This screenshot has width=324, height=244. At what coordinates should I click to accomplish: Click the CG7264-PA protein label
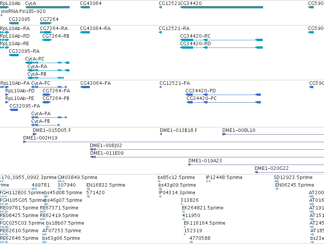coord(56,91)
